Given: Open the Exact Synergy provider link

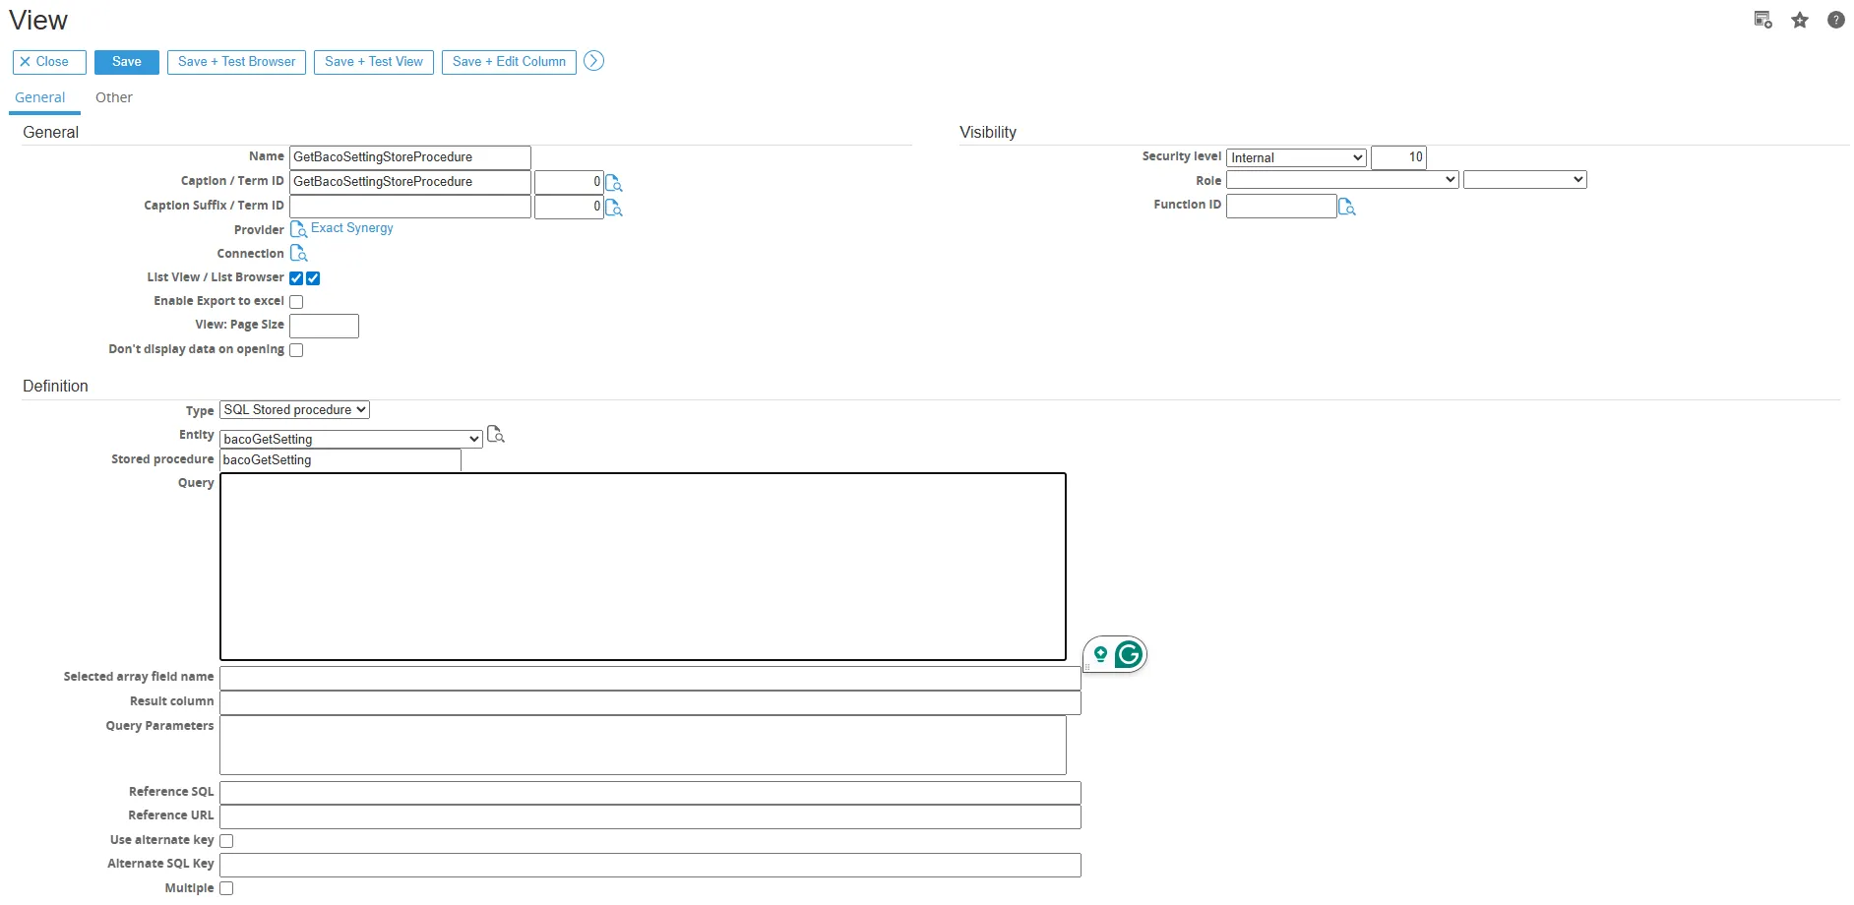Looking at the screenshot, I should (x=351, y=228).
